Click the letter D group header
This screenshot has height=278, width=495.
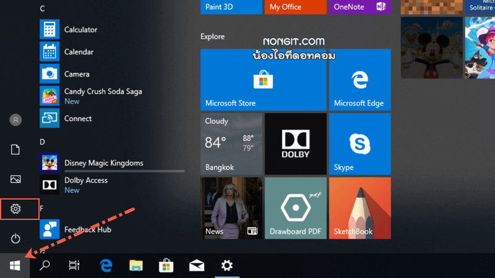(42, 142)
